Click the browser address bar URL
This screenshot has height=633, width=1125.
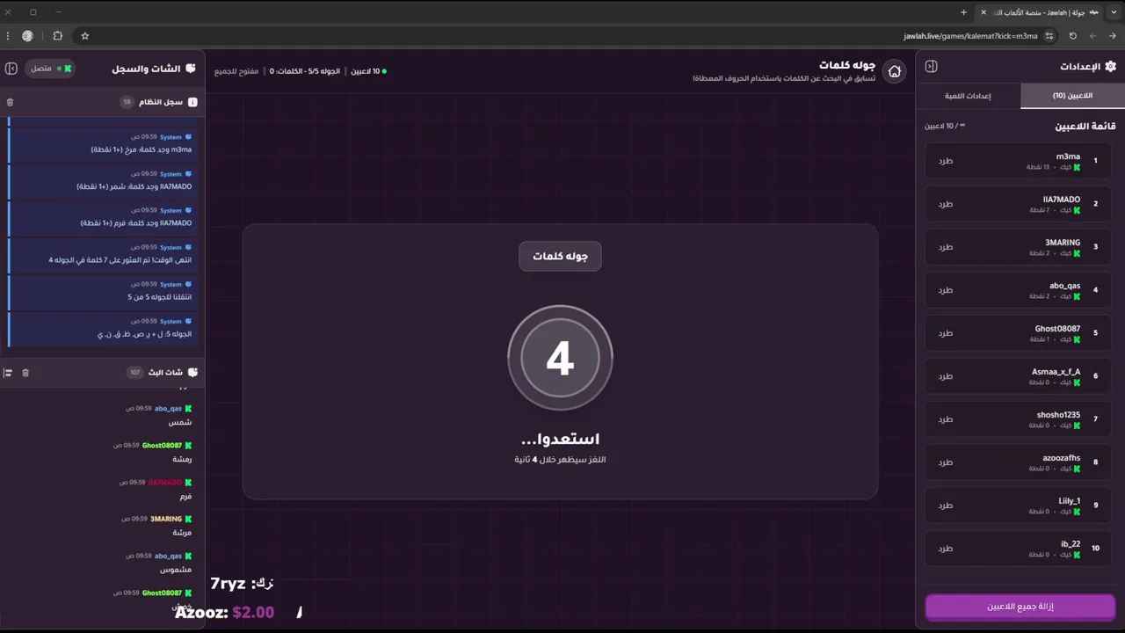(970, 36)
